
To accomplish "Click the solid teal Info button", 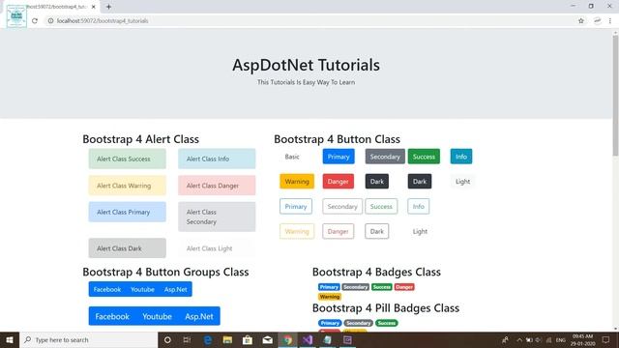I will (x=461, y=157).
